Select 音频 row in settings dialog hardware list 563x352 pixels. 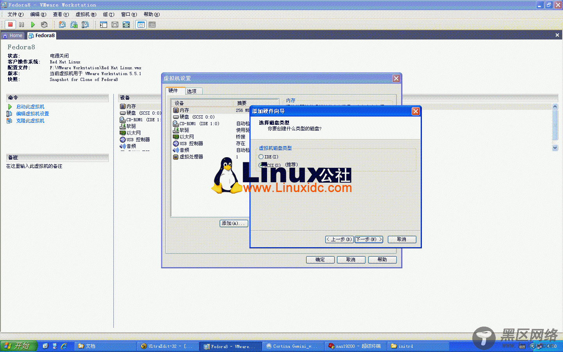211,150
